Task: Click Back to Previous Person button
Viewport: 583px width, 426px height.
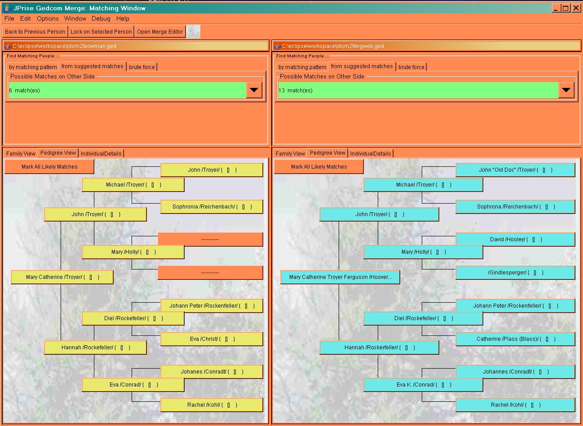Action: [35, 31]
